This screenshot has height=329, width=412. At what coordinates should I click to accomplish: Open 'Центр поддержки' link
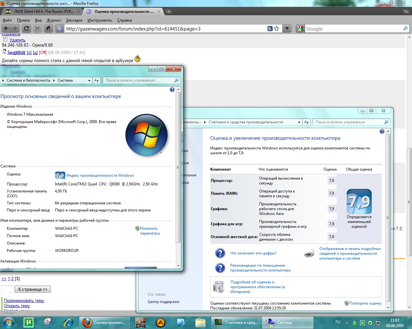[164, 302]
